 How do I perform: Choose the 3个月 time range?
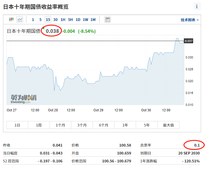click(82, 125)
